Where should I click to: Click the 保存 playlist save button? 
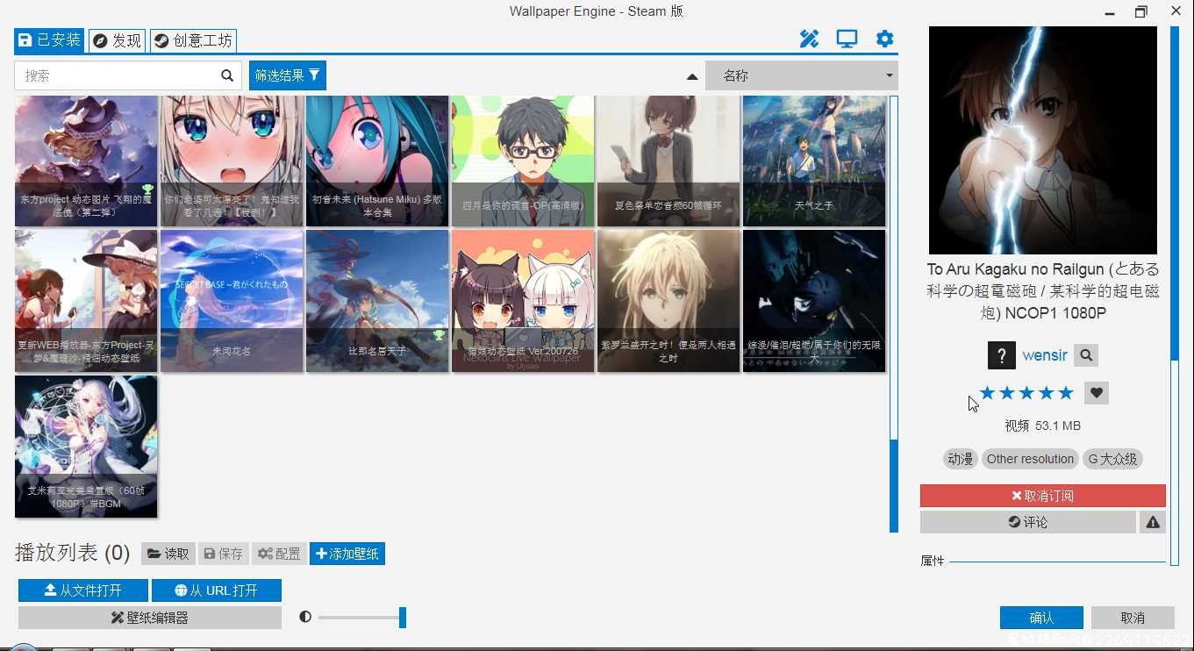(x=223, y=554)
